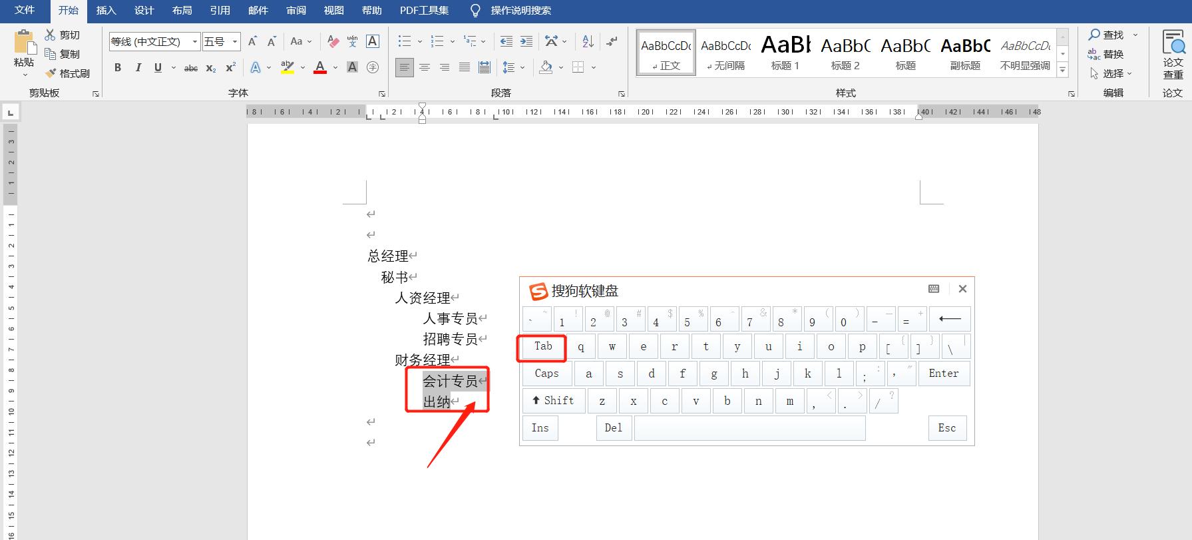The image size is (1192, 540).
Task: Toggle Bold formatting
Action: (x=118, y=67)
